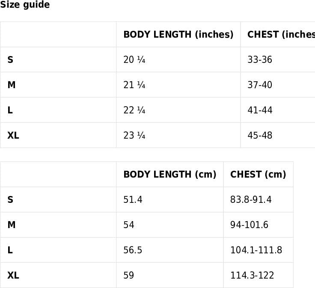315x288 pixels.
Task: Select the 94-101.6 chest cell
Action: click(259, 225)
